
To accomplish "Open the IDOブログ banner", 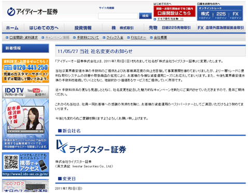I will point(25,186).
